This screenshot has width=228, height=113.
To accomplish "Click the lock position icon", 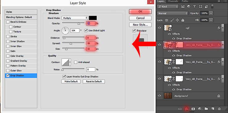I will 177,20.
